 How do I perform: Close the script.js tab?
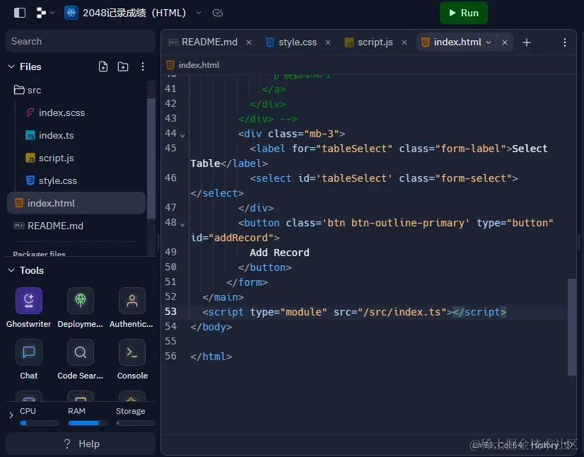click(x=404, y=42)
